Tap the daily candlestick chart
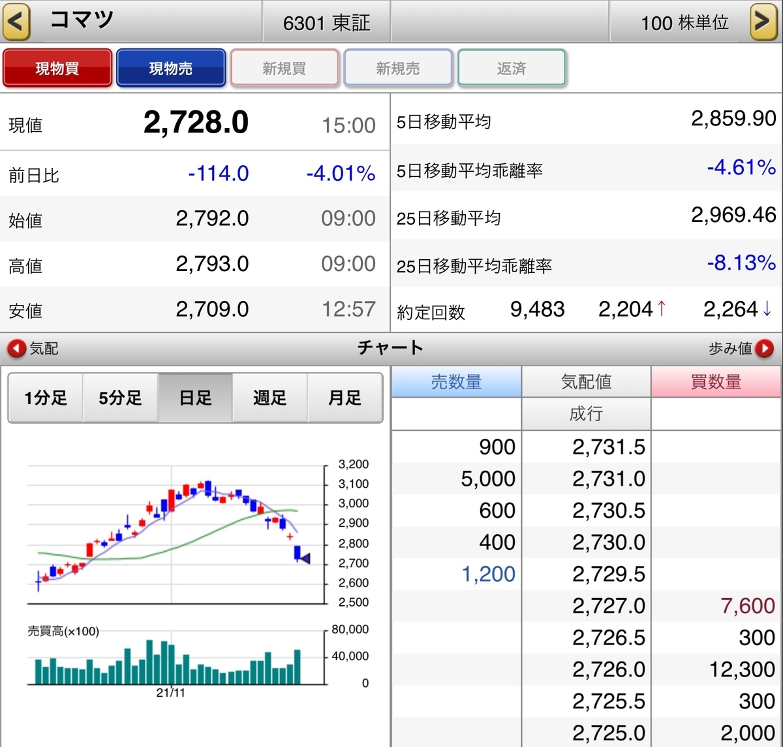 click(x=176, y=534)
